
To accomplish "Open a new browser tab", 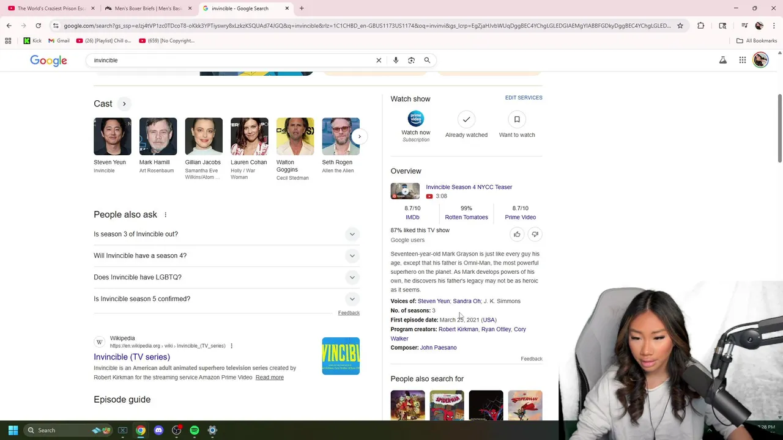I will (302, 9).
